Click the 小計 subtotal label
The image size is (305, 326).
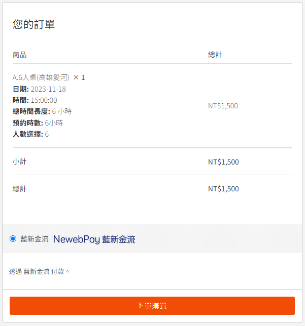click(x=20, y=161)
